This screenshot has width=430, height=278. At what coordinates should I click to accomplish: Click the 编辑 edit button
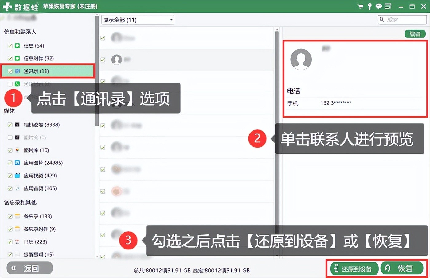click(415, 34)
